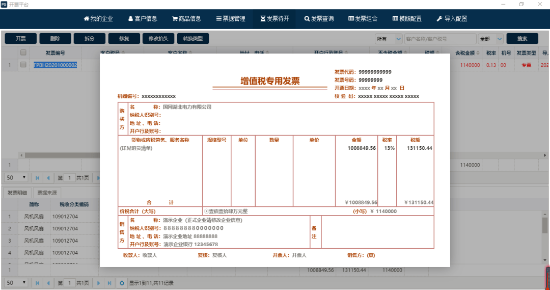The width and height of the screenshot is (550, 290).
Task: Focus the 客户名称/客户税号 search field
Action: 440,39
